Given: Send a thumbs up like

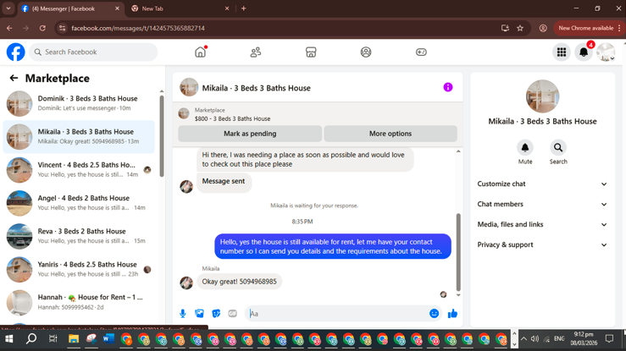Looking at the screenshot, I should (452, 314).
